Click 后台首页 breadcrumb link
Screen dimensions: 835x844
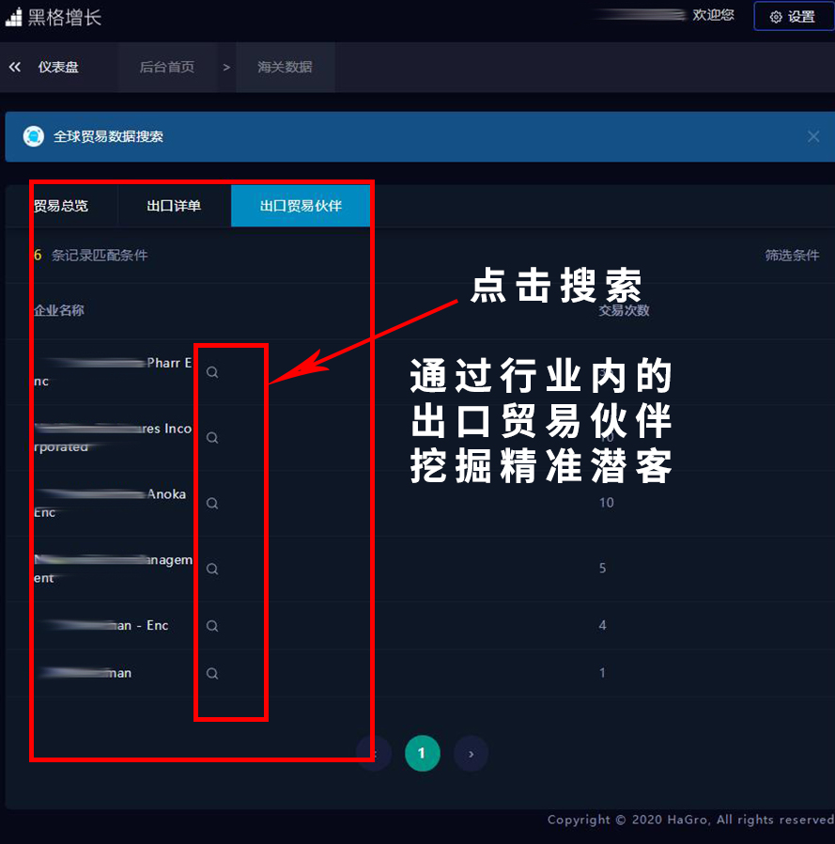[167, 67]
